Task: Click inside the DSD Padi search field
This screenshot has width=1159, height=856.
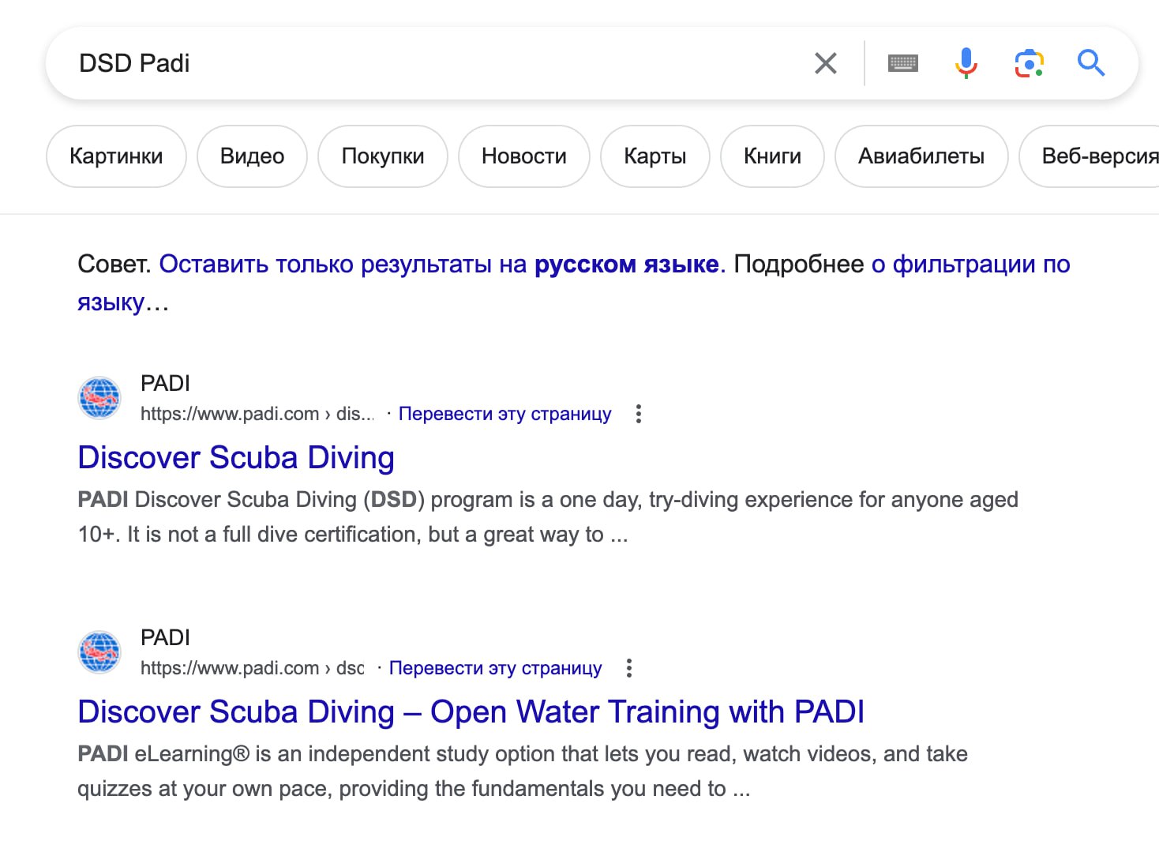Action: (434, 63)
